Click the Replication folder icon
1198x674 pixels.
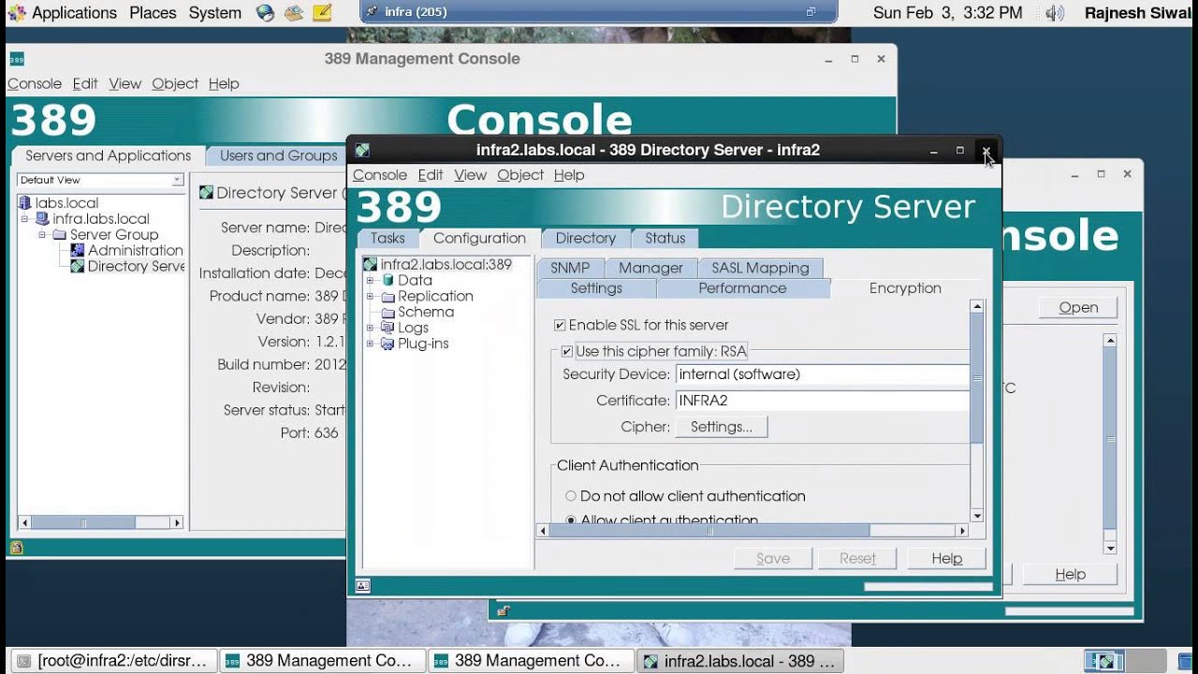387,296
